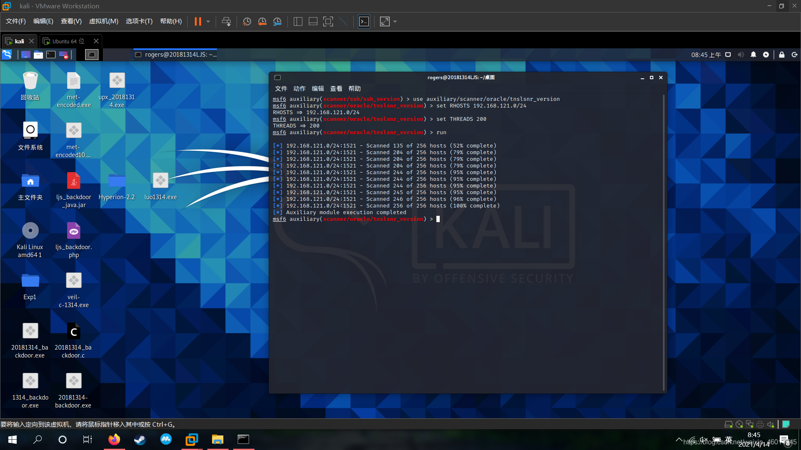This screenshot has height=450, width=801.
Task: Open the 帮助(H) menu in VMware
Action: coord(171,21)
